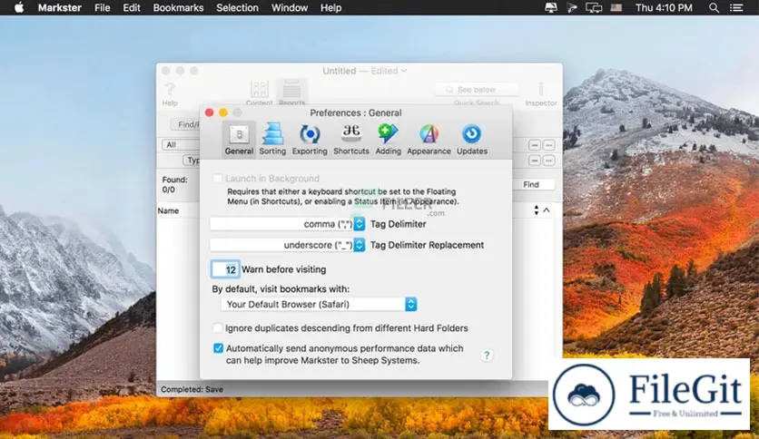Click the US flag input source icon
Viewport: 759px width, 439px height.
coord(616,8)
